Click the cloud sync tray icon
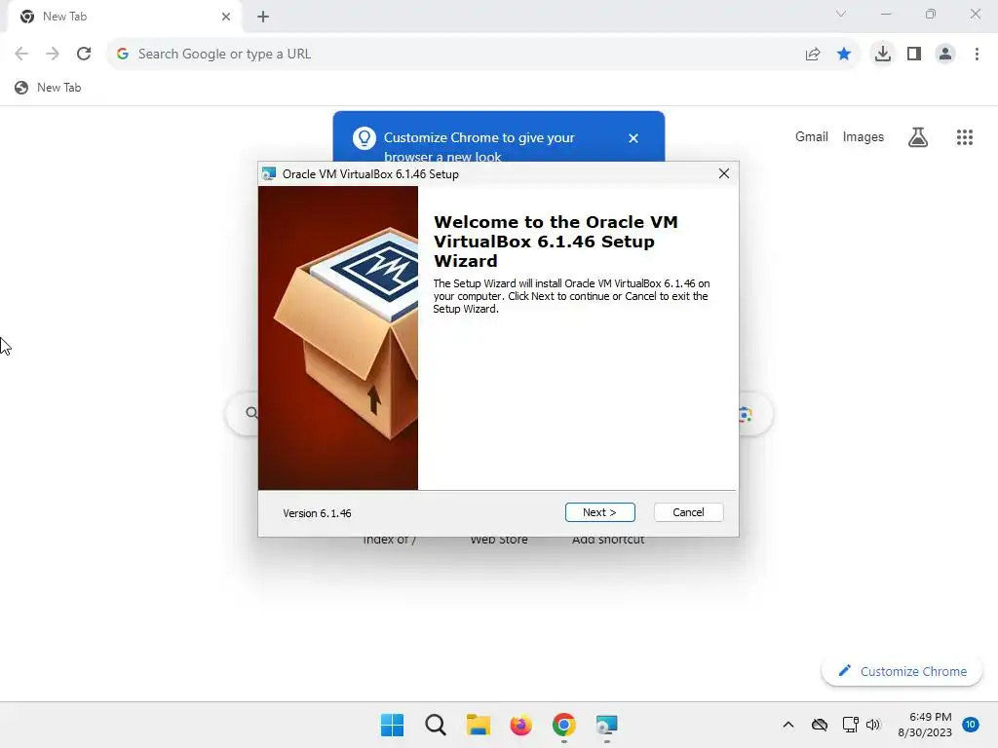This screenshot has width=998, height=748. 820,725
